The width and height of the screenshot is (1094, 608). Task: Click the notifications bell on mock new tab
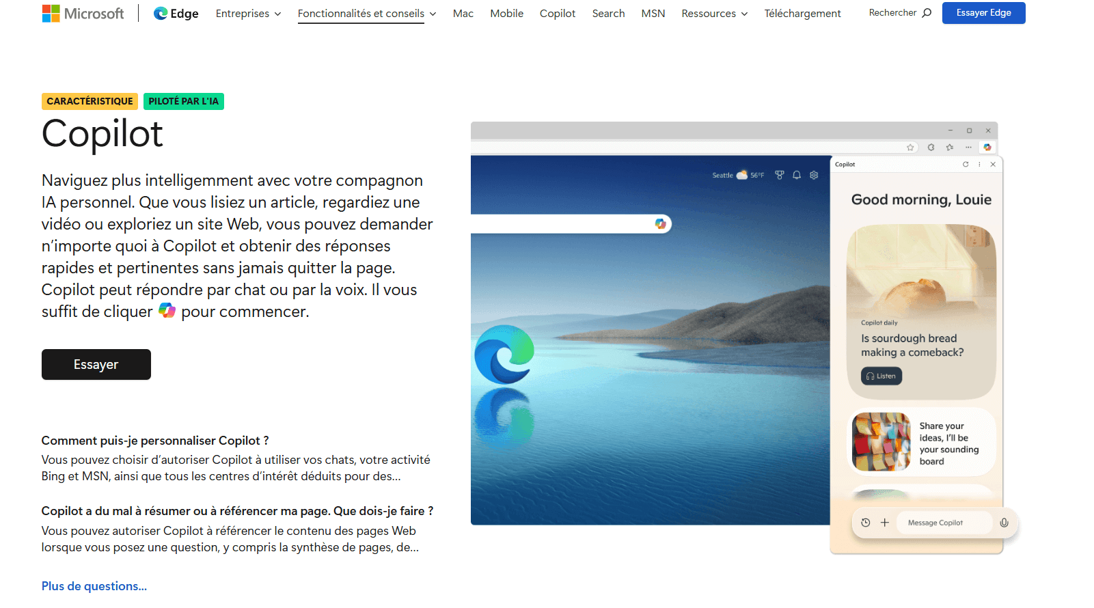(797, 175)
